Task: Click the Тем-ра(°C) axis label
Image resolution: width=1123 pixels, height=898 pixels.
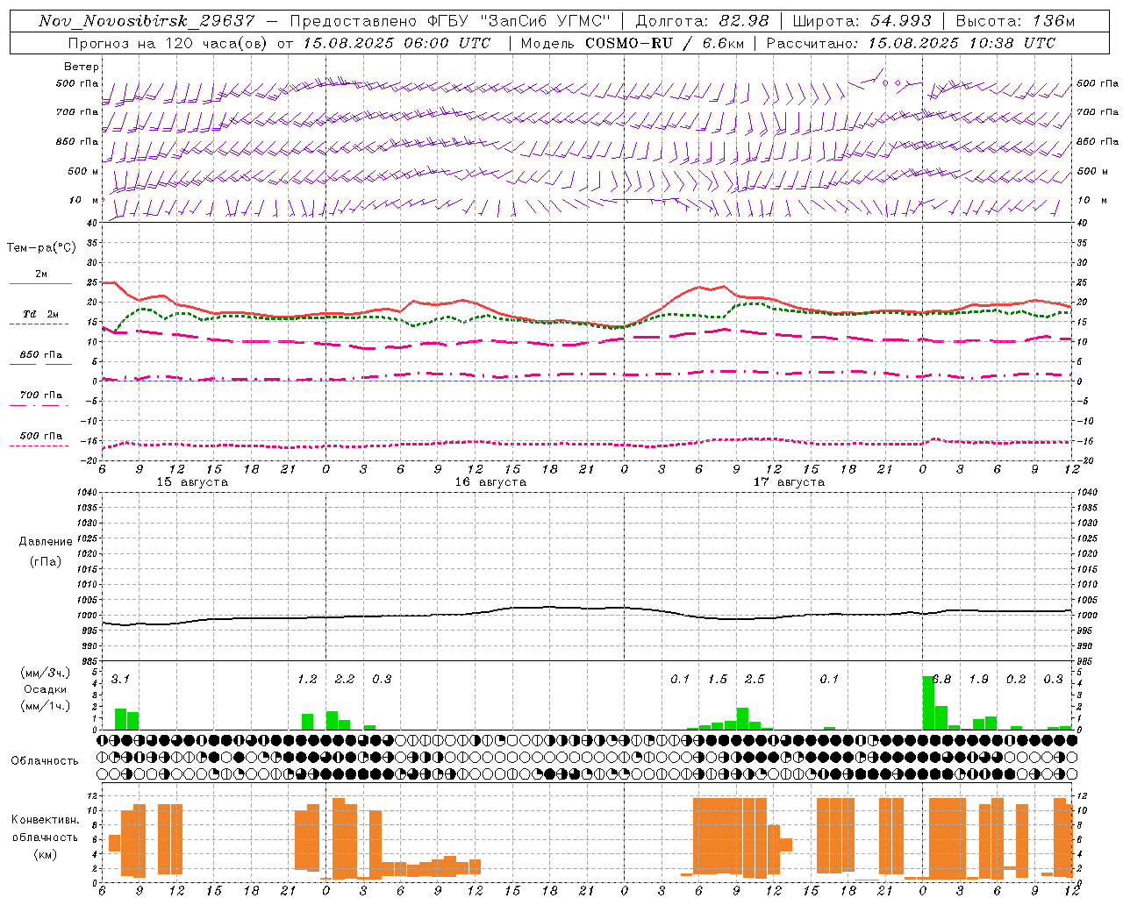Action: coord(41,248)
